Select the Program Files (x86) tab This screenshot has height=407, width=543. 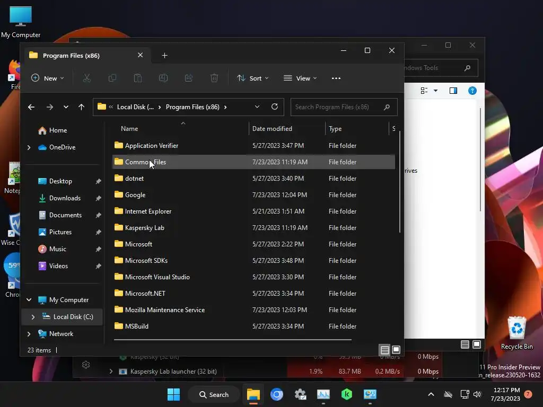tap(87, 55)
